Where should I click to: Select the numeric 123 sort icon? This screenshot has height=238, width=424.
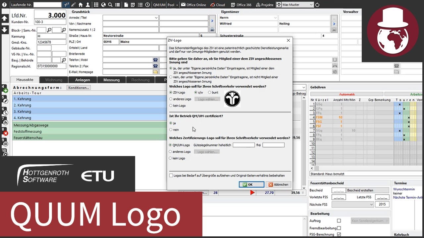(67, 5)
